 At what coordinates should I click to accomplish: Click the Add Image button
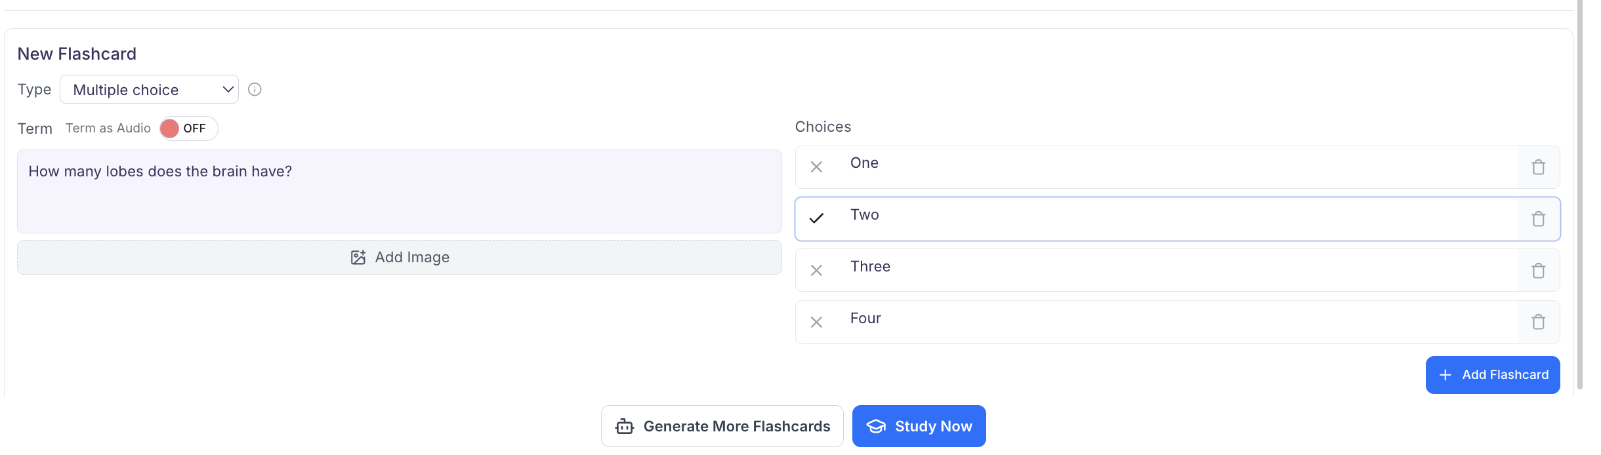pyautogui.click(x=399, y=257)
